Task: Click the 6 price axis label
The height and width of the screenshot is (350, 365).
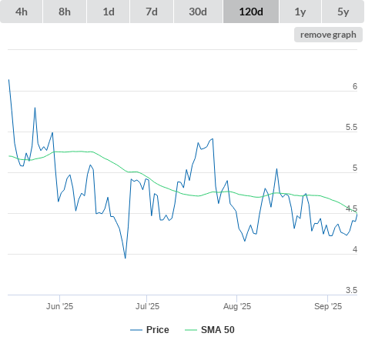Action: coord(355,86)
